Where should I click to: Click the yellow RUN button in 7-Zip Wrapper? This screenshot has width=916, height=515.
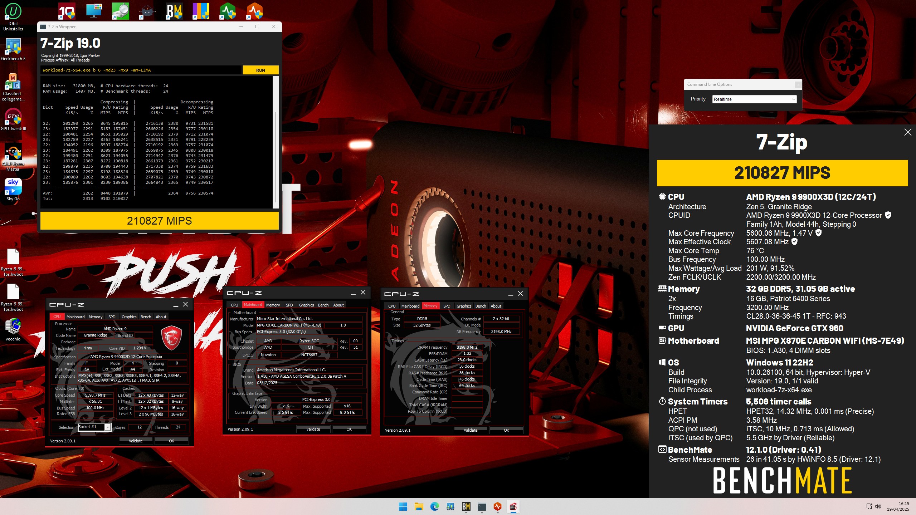click(x=260, y=70)
